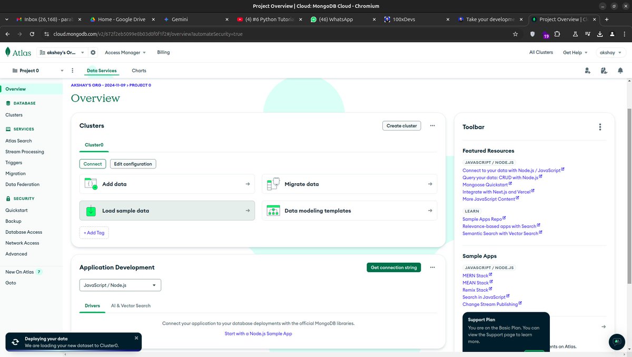632x357 pixels.
Task: Click the Atlas leaf logo
Action: (x=8, y=52)
